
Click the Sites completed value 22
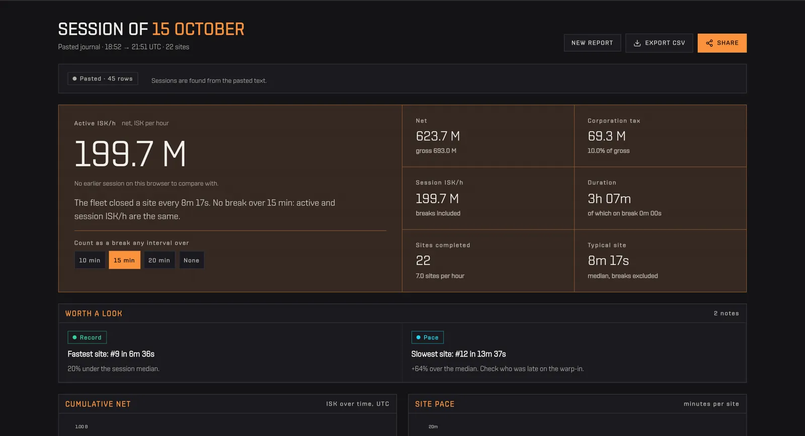tap(423, 260)
